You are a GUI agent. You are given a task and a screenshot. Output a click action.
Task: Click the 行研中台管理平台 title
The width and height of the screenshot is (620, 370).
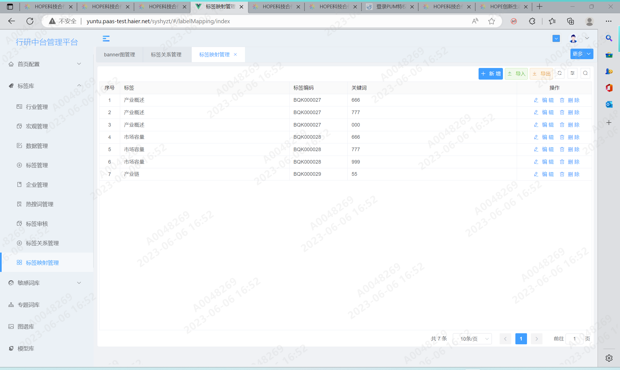pyautogui.click(x=47, y=42)
